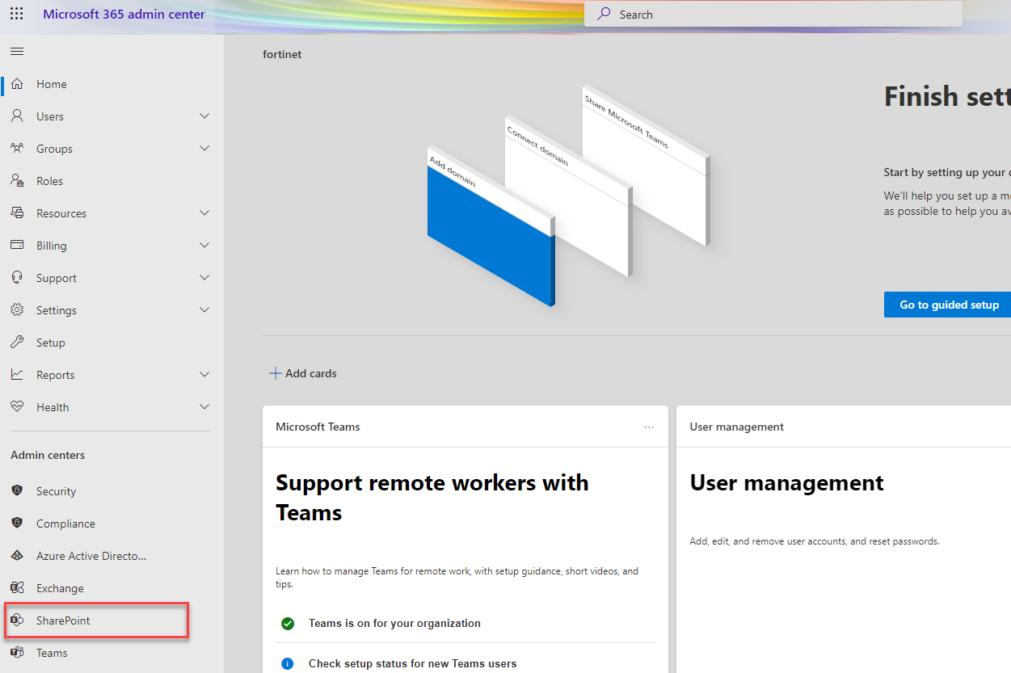Click blue info icon for setup status

(x=288, y=664)
